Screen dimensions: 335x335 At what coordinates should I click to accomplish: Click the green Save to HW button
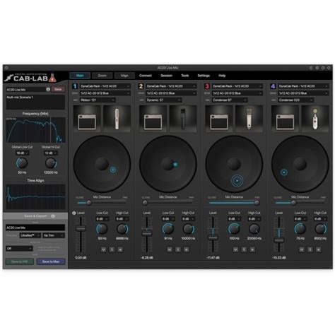click(x=20, y=261)
